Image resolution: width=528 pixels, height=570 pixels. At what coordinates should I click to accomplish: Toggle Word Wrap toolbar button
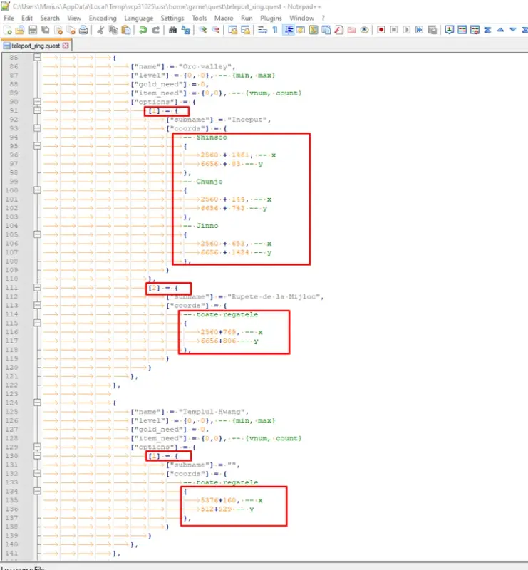(x=262, y=30)
